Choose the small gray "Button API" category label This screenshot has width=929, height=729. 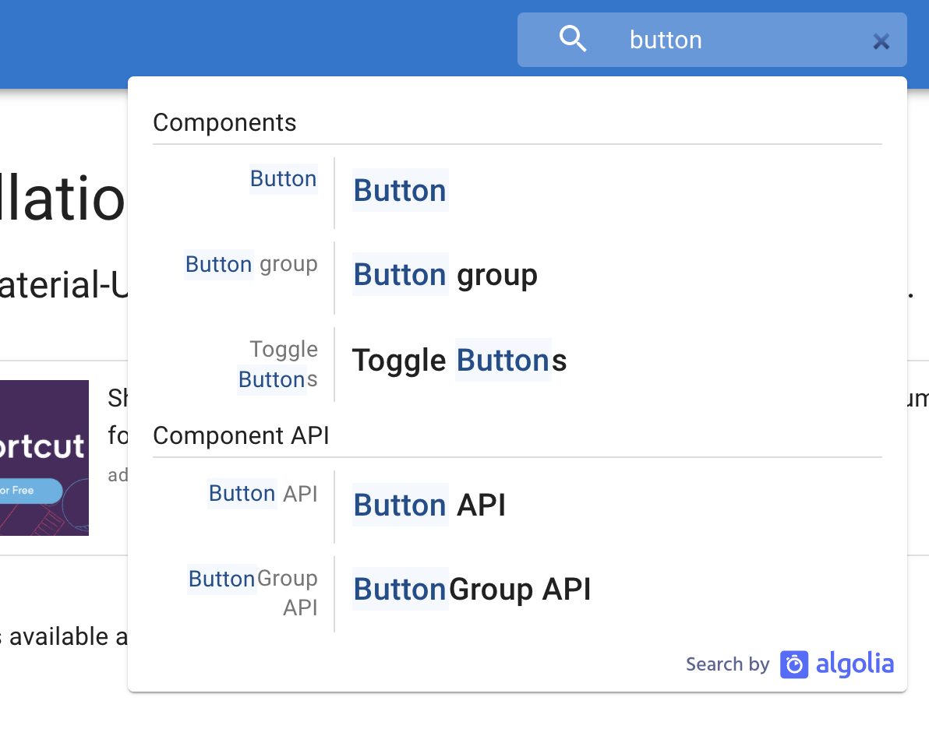tap(263, 494)
